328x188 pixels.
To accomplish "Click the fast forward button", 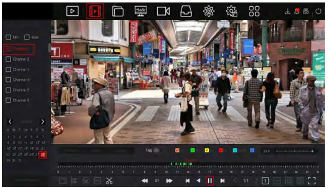I will coord(169,181).
